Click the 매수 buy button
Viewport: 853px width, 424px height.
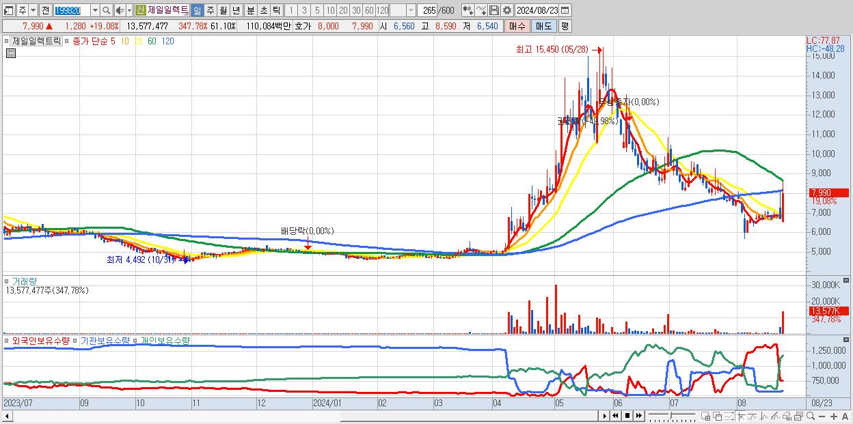point(517,26)
